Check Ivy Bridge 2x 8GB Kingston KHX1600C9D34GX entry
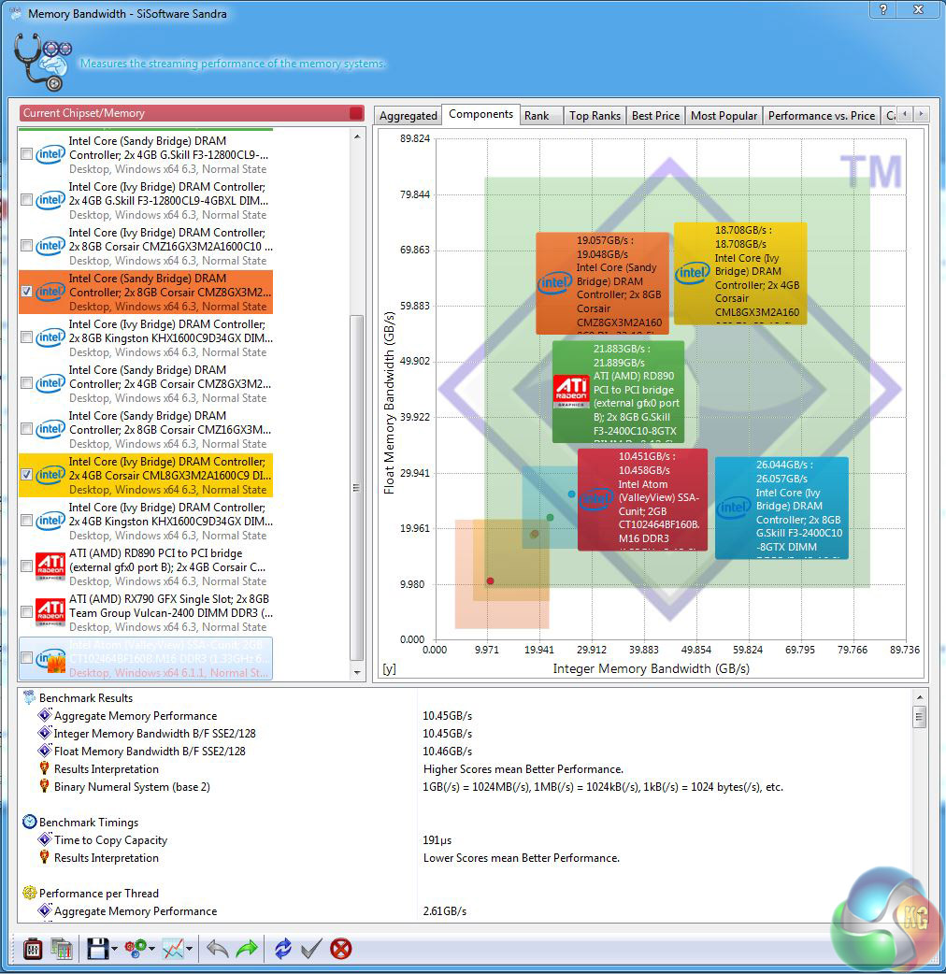The image size is (946, 974). 27,337
